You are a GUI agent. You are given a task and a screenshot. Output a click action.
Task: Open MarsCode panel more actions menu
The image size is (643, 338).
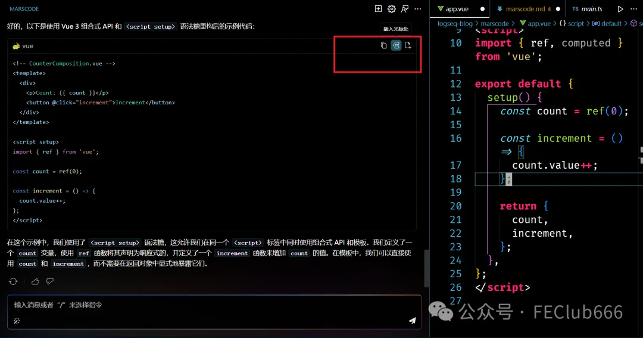pos(418,8)
